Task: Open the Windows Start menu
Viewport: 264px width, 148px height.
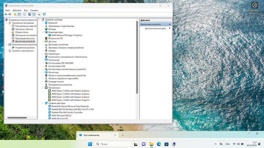Action: pos(90,144)
